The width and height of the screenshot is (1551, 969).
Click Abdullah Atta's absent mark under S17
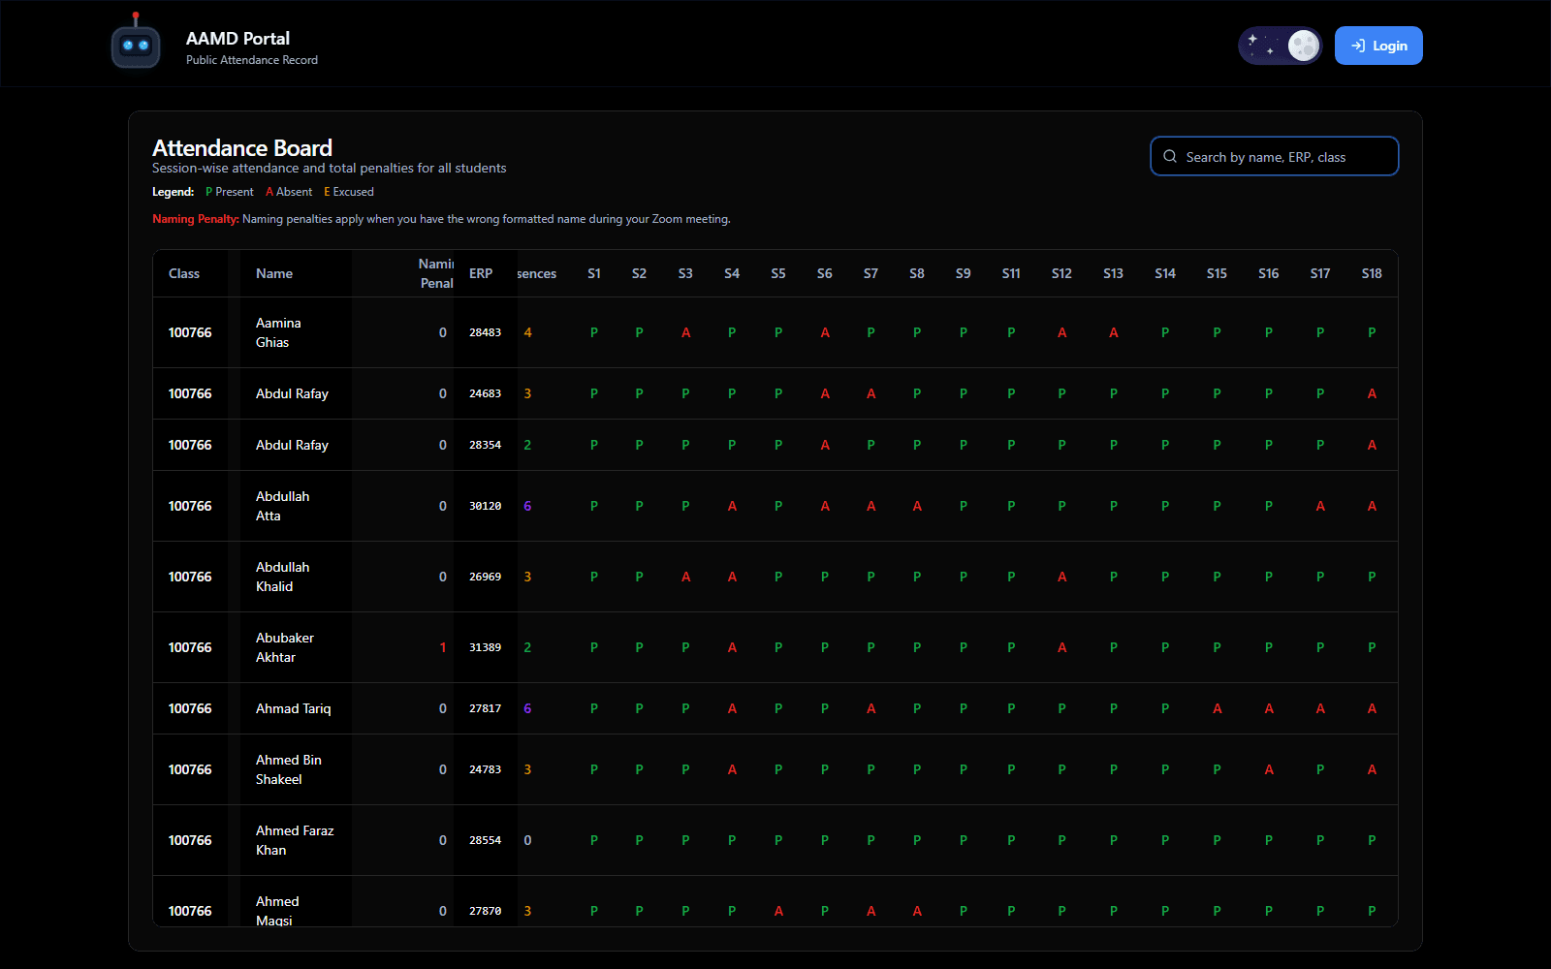click(1319, 506)
